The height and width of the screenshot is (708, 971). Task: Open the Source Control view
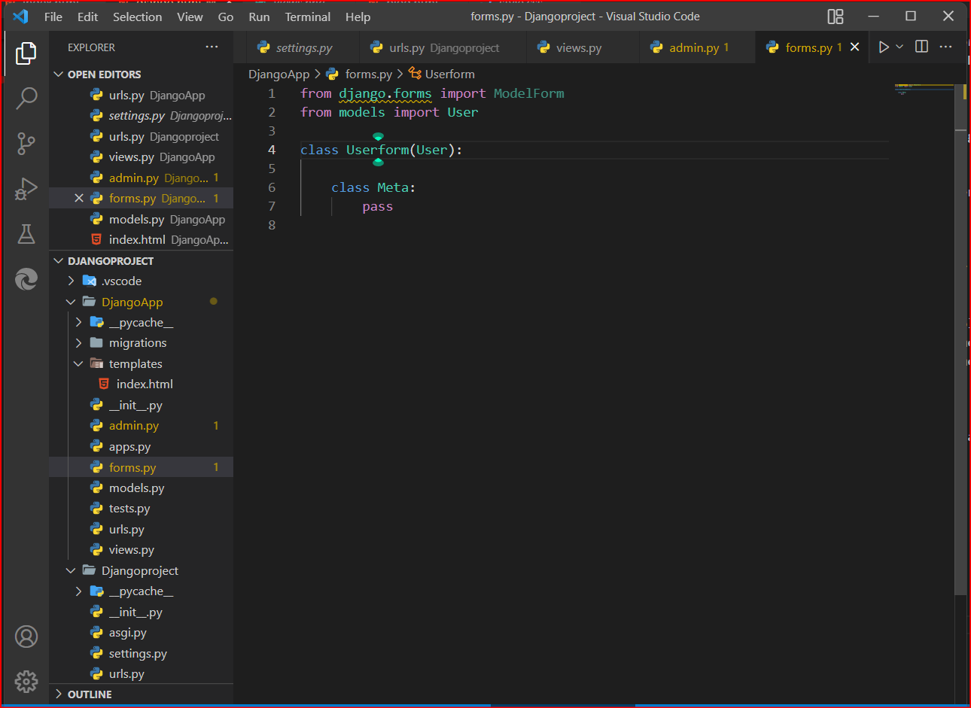(x=26, y=144)
